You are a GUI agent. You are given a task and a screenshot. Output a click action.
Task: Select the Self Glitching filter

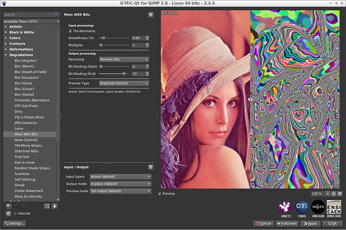25,179
